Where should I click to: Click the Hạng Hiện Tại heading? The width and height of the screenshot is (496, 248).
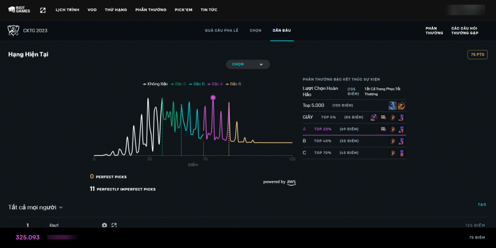point(28,54)
